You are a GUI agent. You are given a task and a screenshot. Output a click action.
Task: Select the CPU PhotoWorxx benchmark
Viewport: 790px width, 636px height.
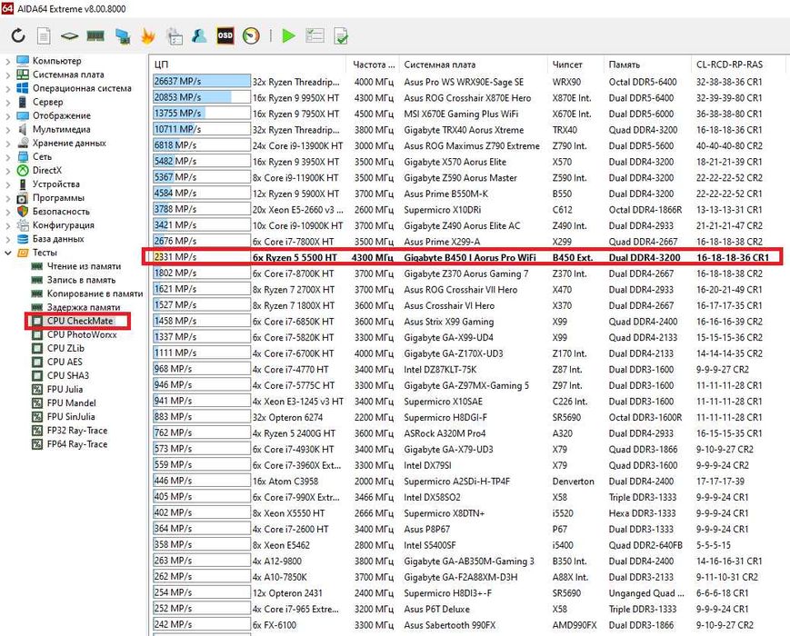coord(82,334)
